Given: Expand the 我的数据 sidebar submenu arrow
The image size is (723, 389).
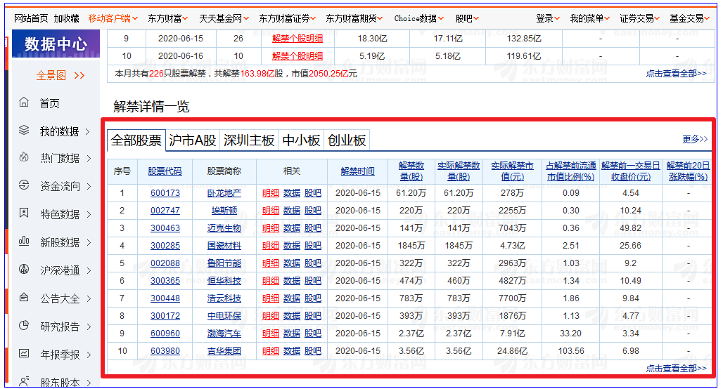Looking at the screenshot, I should coord(88,132).
